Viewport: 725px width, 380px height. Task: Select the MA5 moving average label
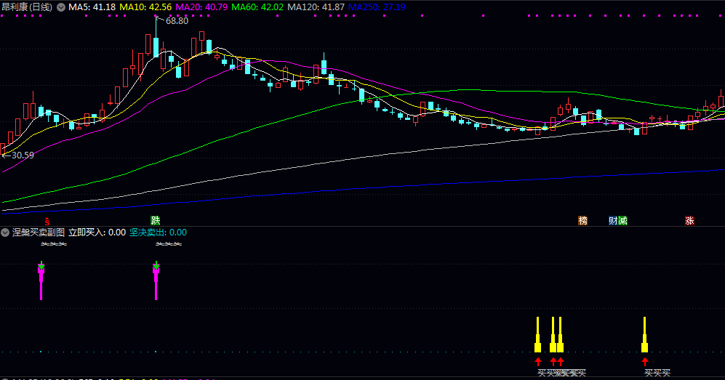(92, 7)
